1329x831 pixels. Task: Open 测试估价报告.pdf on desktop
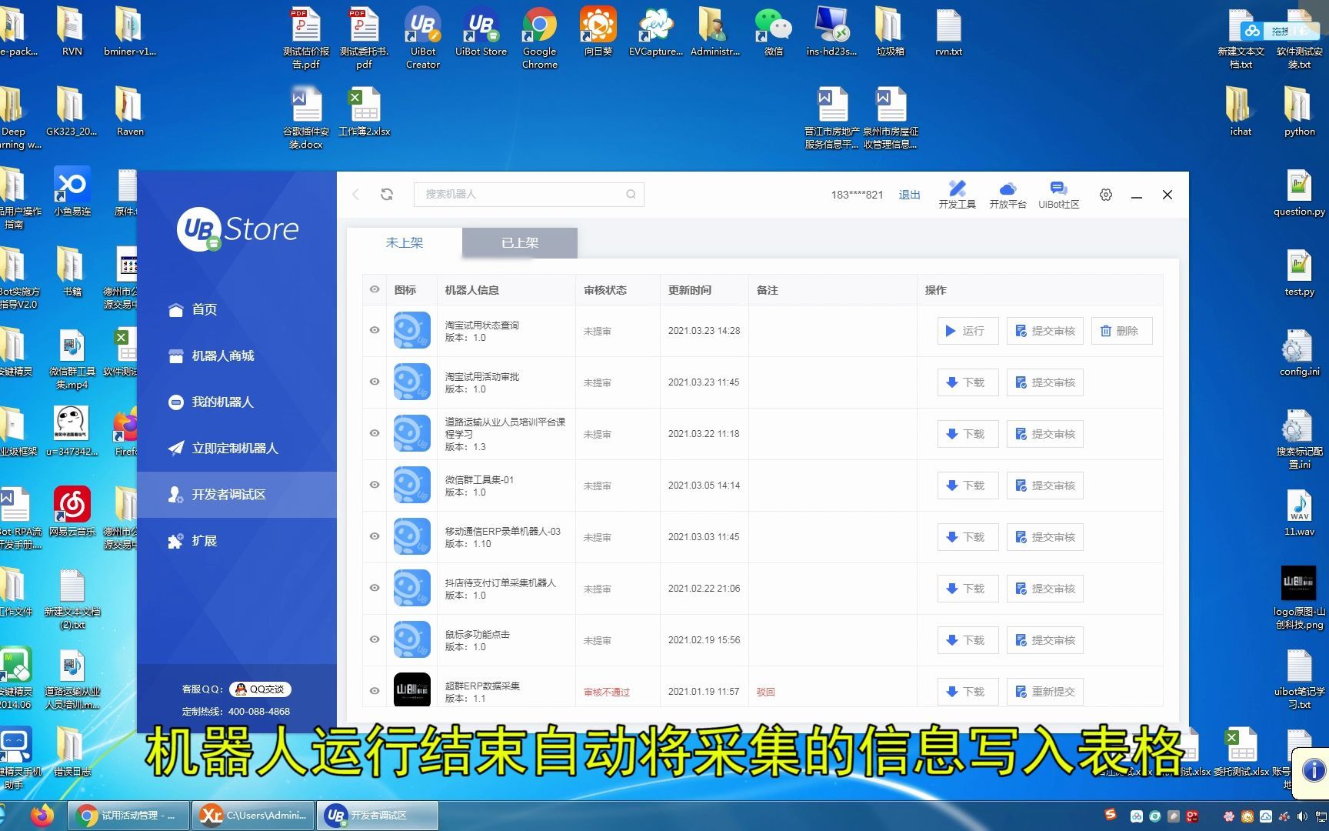click(306, 37)
